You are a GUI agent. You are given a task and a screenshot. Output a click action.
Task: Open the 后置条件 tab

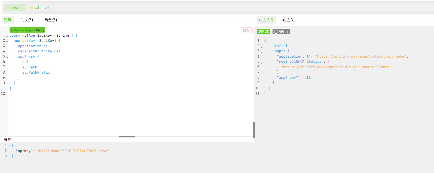[x=52, y=20]
